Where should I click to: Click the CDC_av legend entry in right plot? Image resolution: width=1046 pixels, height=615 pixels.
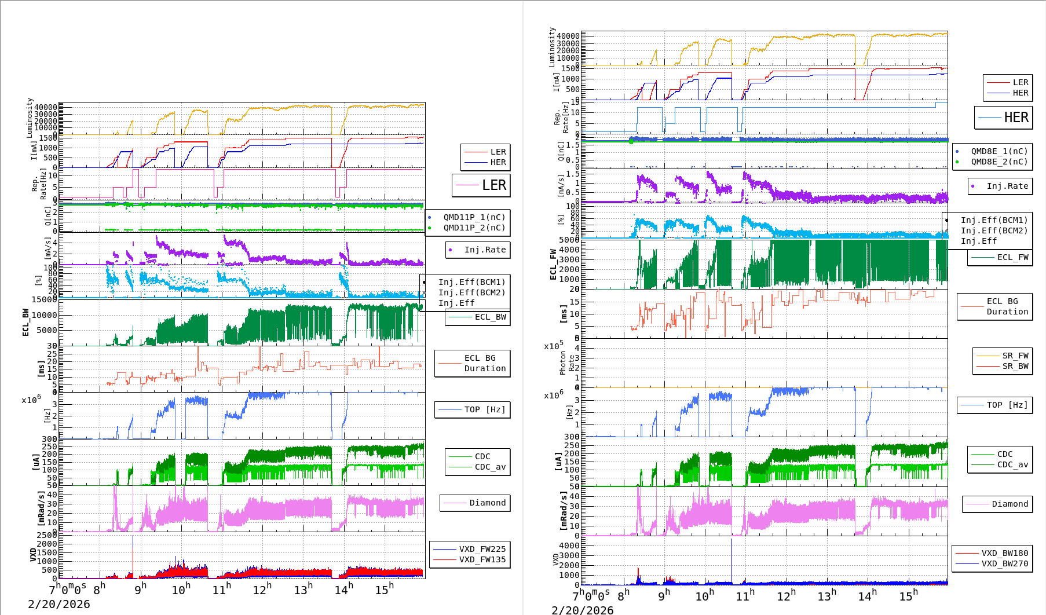[1000, 464]
